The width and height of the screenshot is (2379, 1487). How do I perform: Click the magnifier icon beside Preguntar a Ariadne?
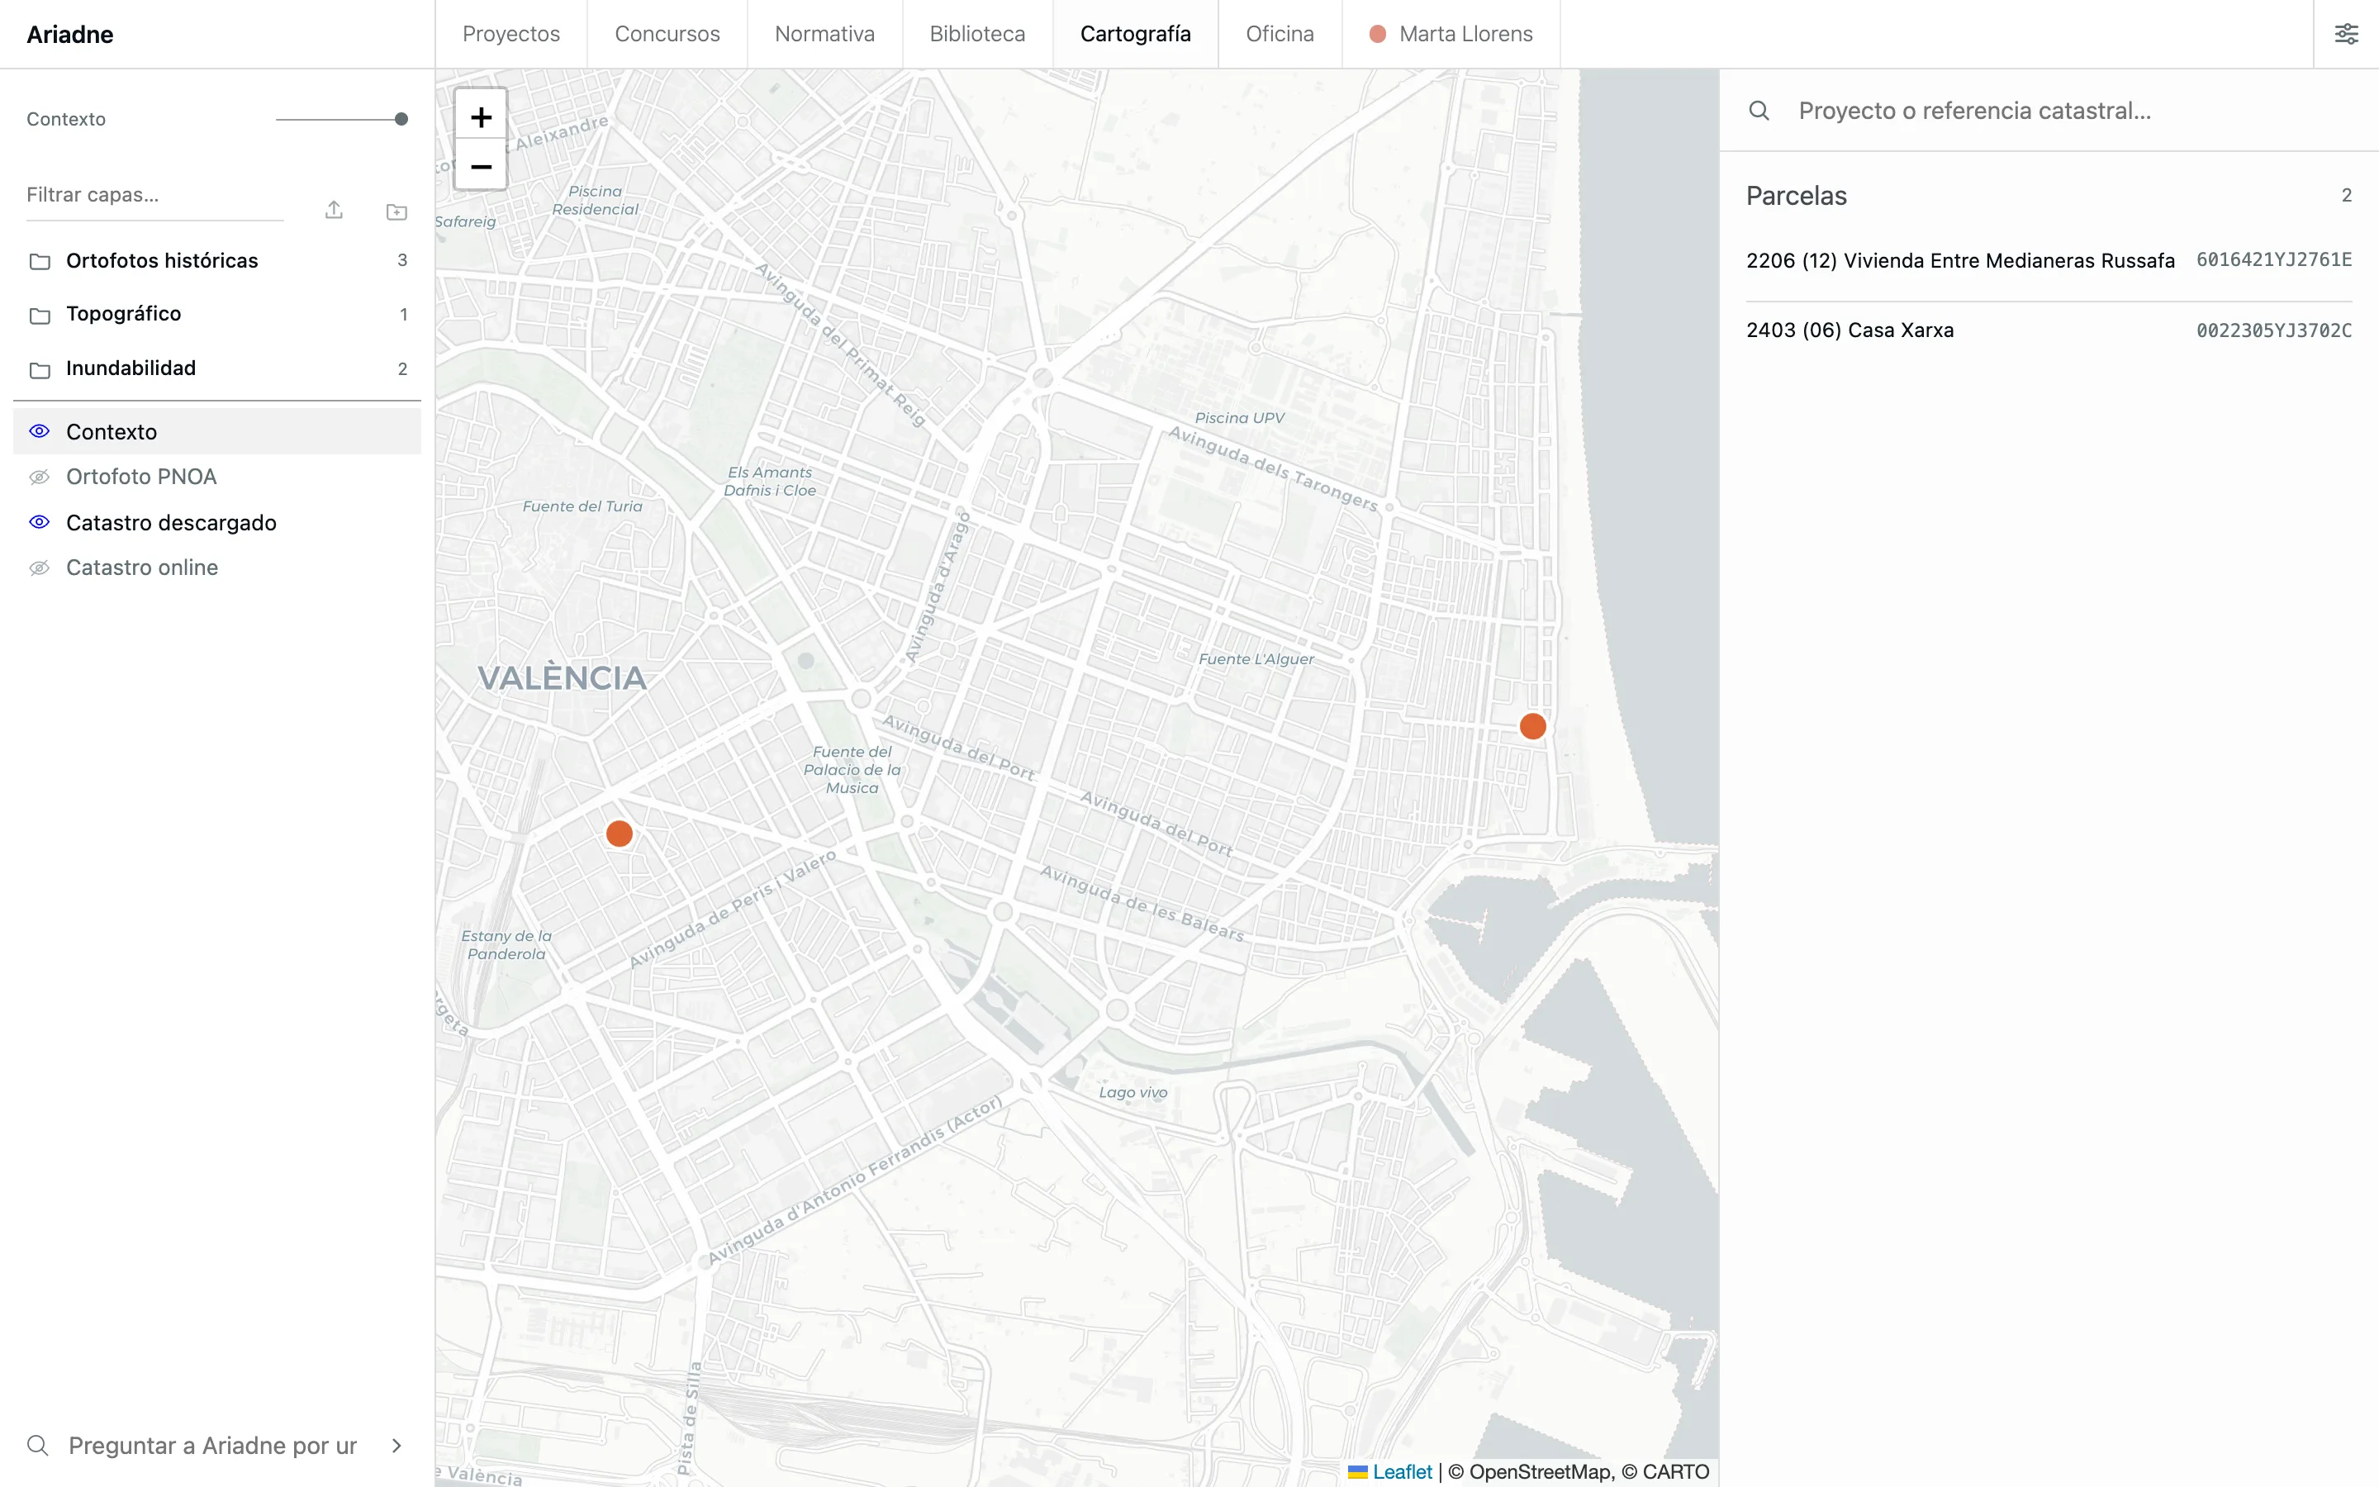coord(38,1445)
